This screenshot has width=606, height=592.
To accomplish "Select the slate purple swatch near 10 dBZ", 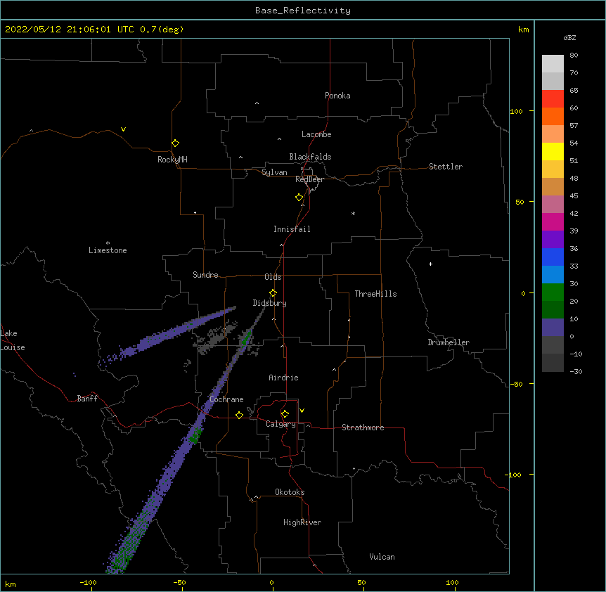I will click(x=553, y=328).
